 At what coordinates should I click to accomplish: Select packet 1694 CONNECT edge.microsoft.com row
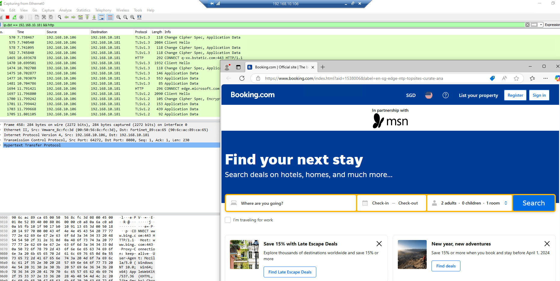tap(110, 89)
